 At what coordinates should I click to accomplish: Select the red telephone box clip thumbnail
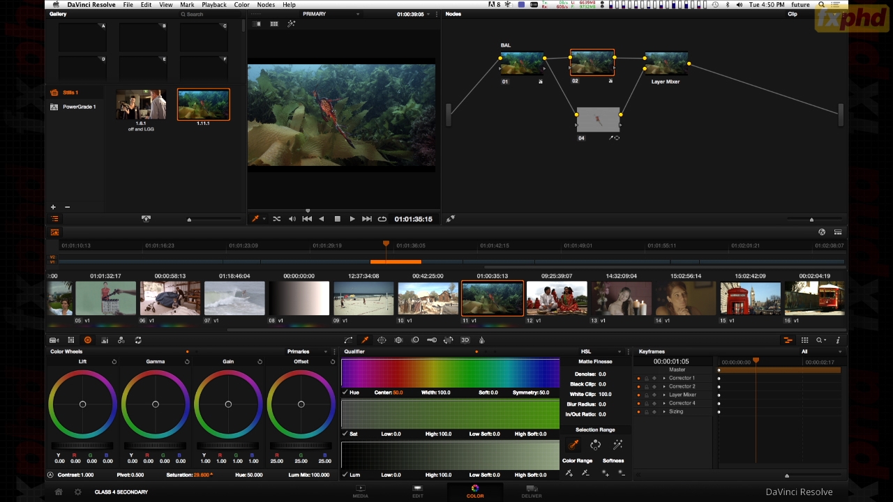[750, 298]
